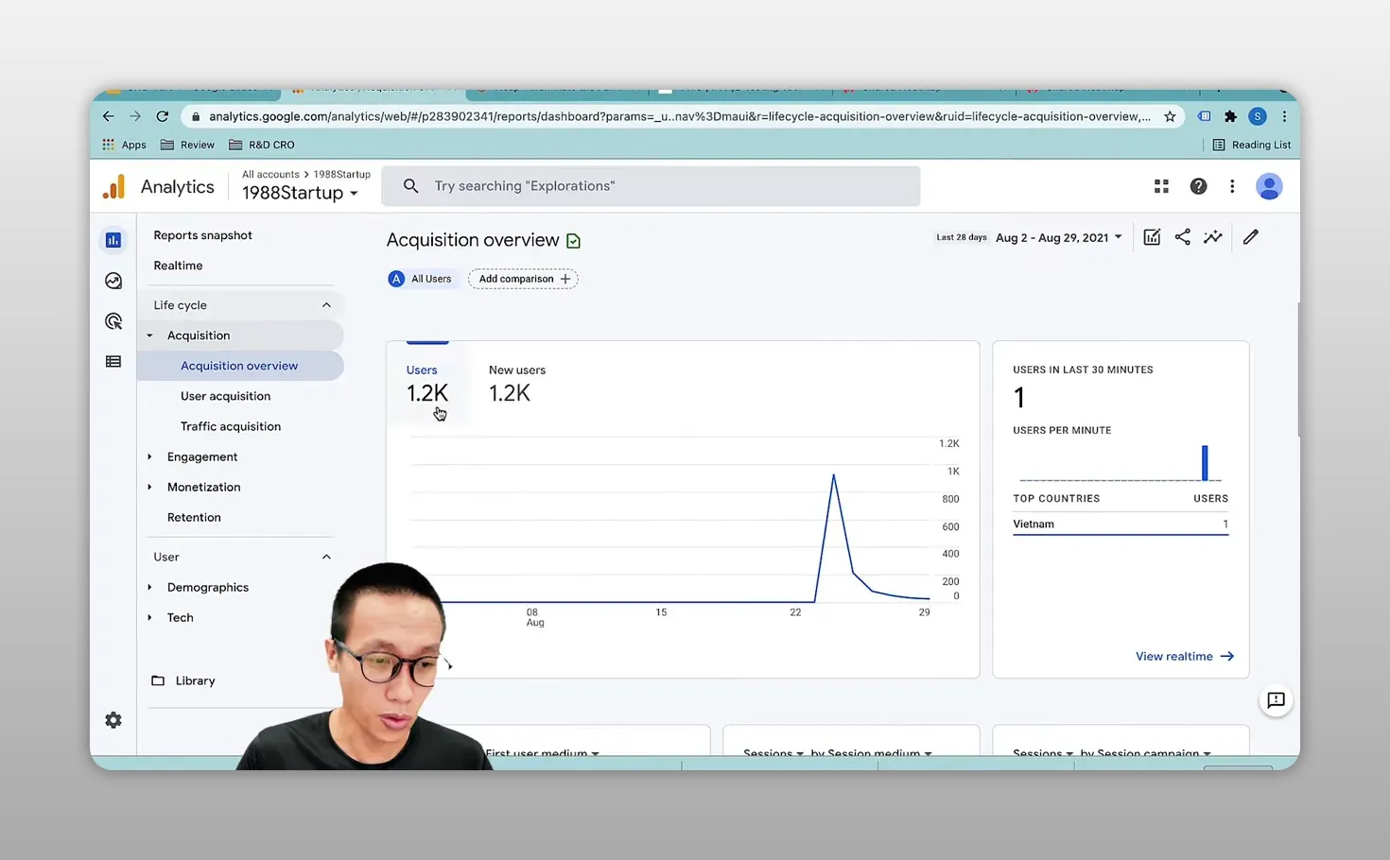Bookmark page using the star icon

point(1170,116)
